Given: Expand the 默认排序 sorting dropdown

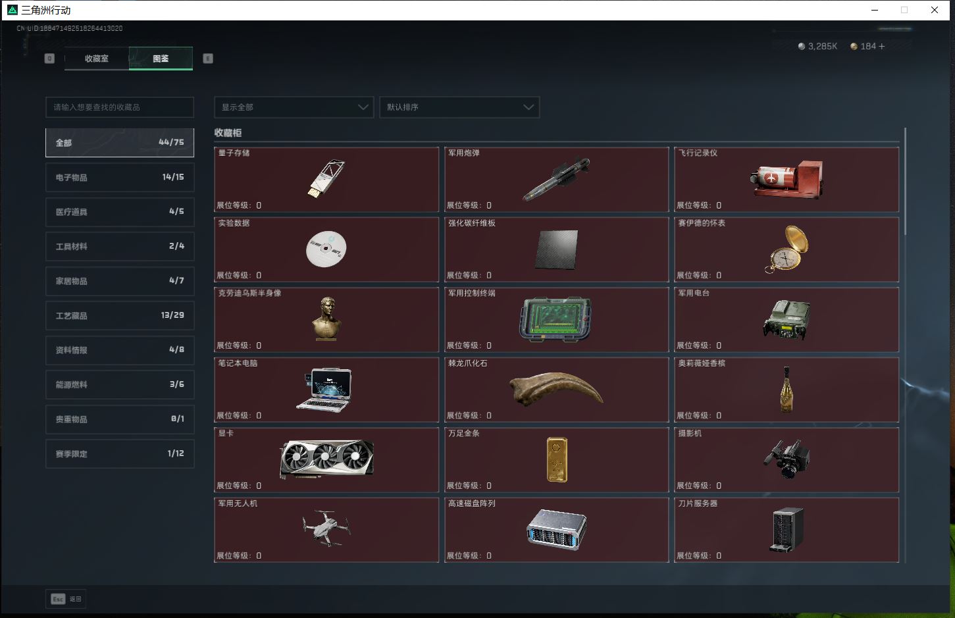Looking at the screenshot, I should tap(459, 107).
